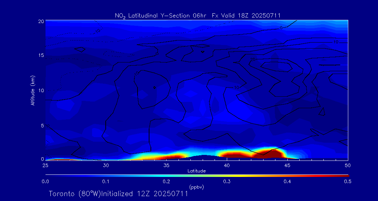Click the altitude tick label '10'

(41, 90)
